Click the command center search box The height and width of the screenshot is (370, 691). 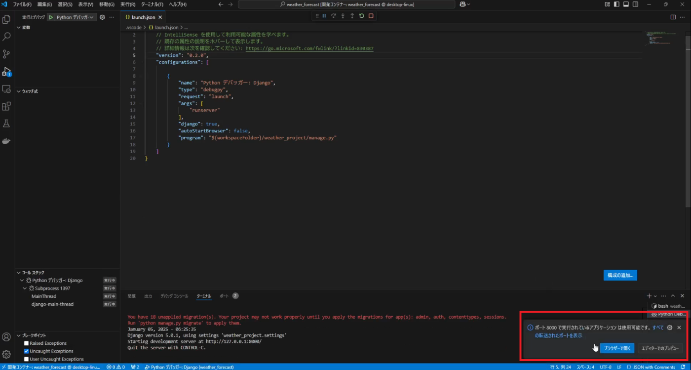point(346,4)
